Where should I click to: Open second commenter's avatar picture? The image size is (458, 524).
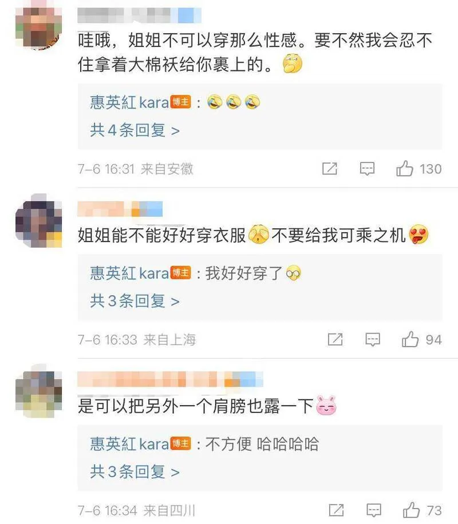click(x=39, y=221)
